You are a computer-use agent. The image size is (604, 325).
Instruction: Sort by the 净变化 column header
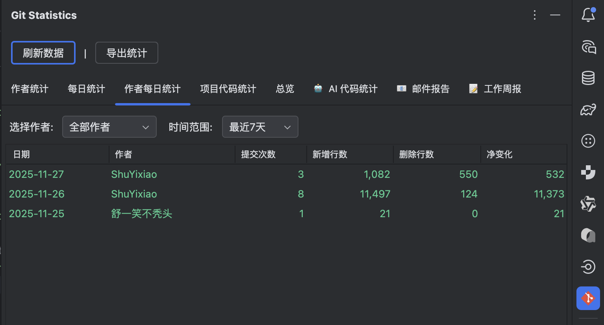click(x=524, y=154)
